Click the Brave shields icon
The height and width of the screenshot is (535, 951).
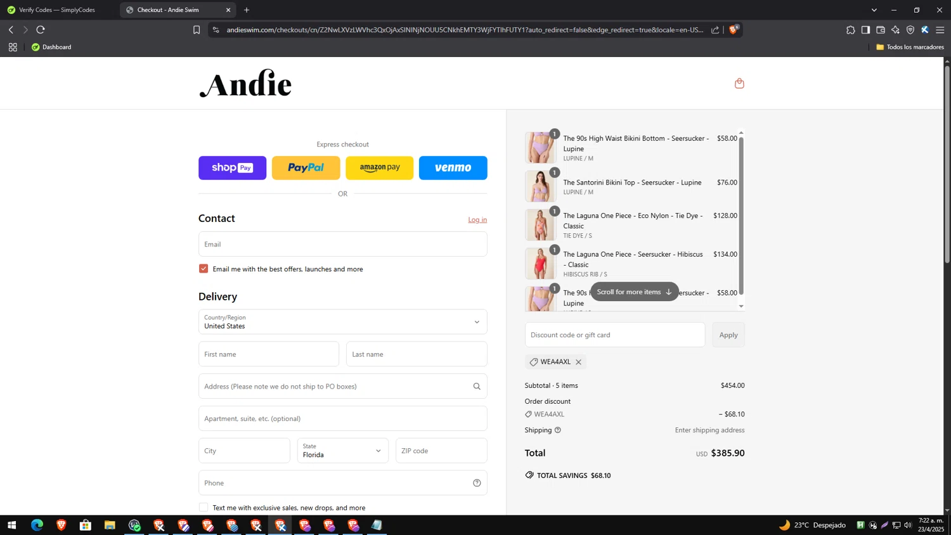pyautogui.click(x=734, y=30)
